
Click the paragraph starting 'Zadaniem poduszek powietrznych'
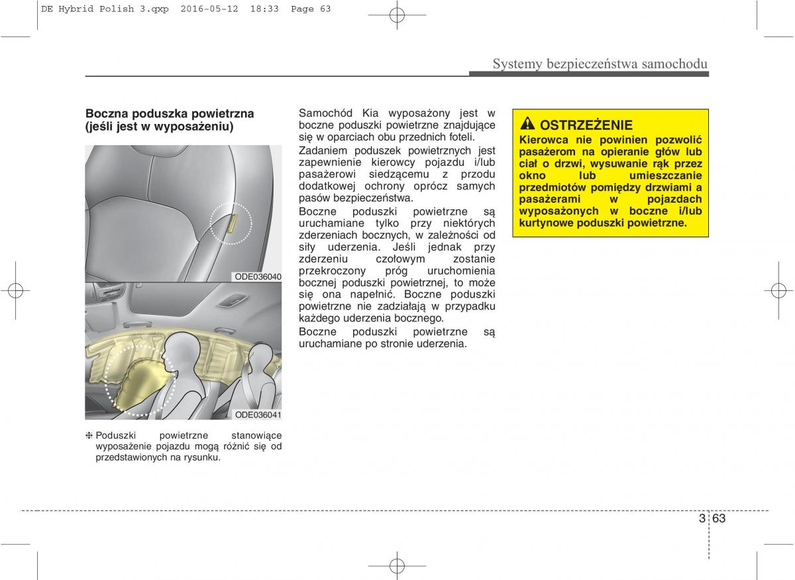tap(397, 174)
